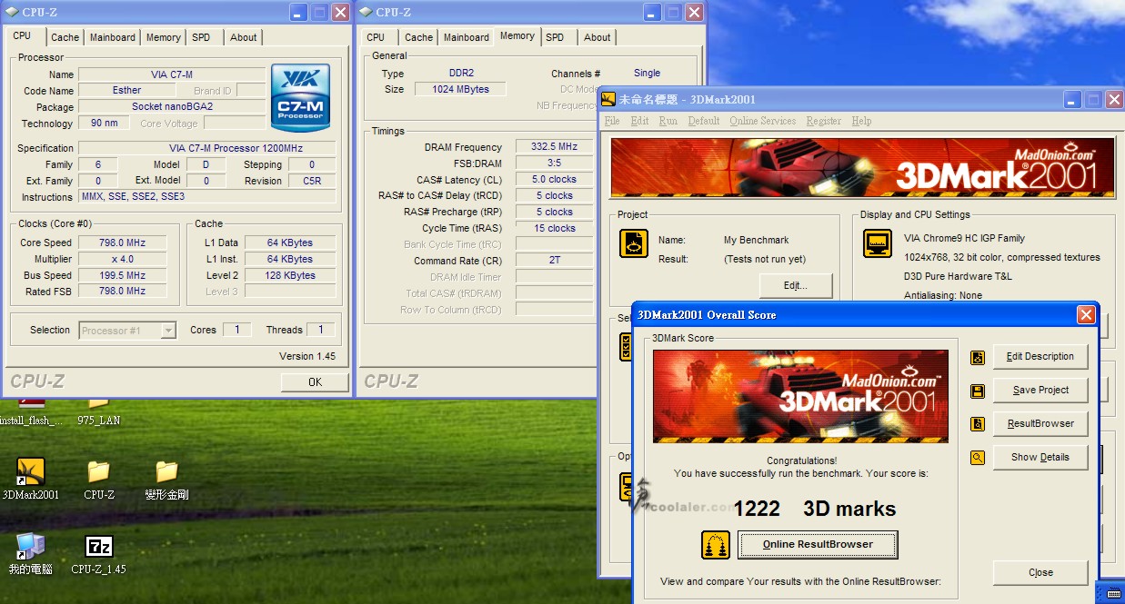The image size is (1125, 604).
Task: Close the 3DMark2001 Overall Score dialog with X
Action: pyautogui.click(x=1086, y=315)
